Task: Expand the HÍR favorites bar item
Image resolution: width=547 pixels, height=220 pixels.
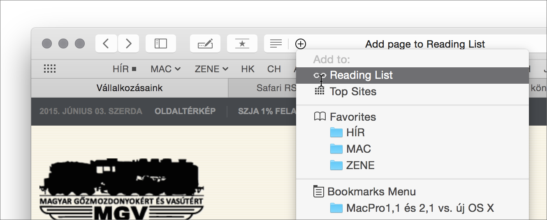Action: point(125,69)
